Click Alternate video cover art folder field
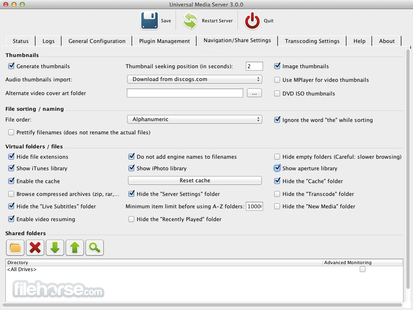The width and height of the screenshot is (413, 310). point(185,93)
